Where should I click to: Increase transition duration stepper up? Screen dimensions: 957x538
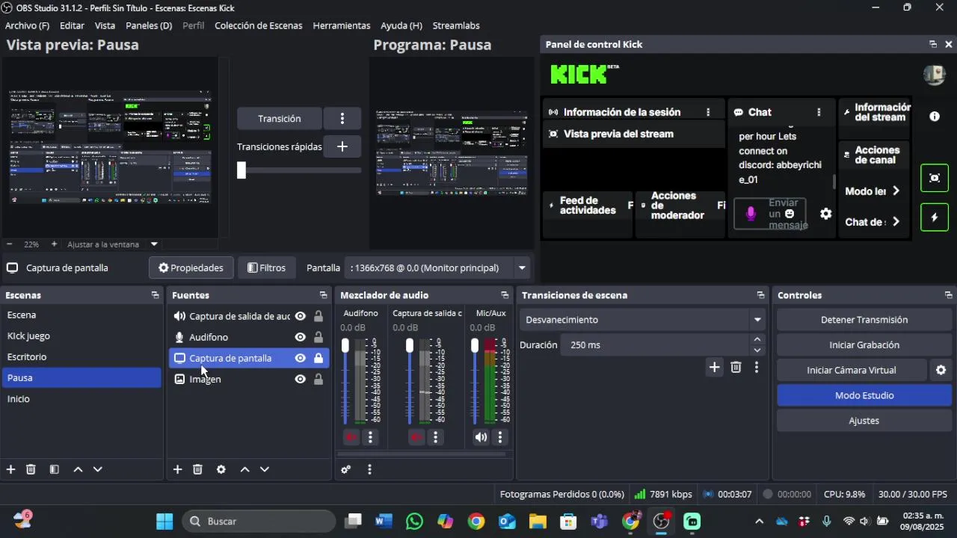click(x=757, y=340)
